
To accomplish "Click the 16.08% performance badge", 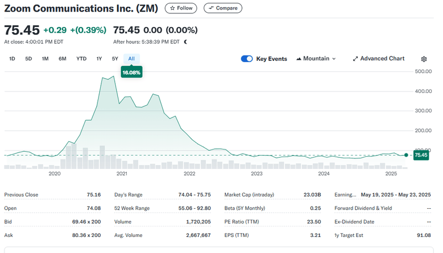I will click(132, 73).
